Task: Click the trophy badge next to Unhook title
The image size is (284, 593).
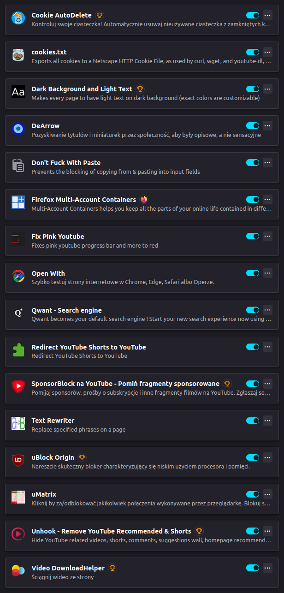Action: pyautogui.click(x=199, y=531)
